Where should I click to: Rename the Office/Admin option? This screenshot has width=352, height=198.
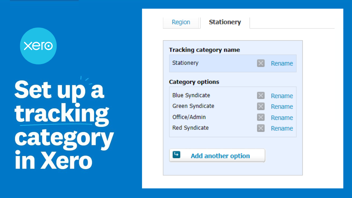(282, 117)
